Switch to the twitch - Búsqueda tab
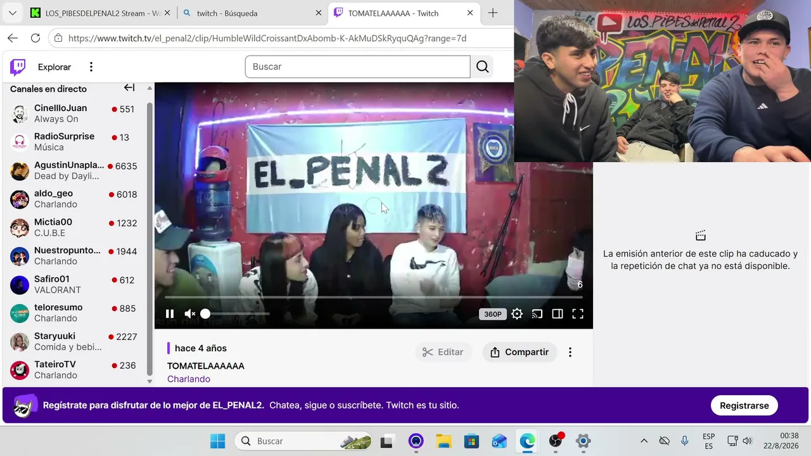The image size is (811, 456). point(252,13)
